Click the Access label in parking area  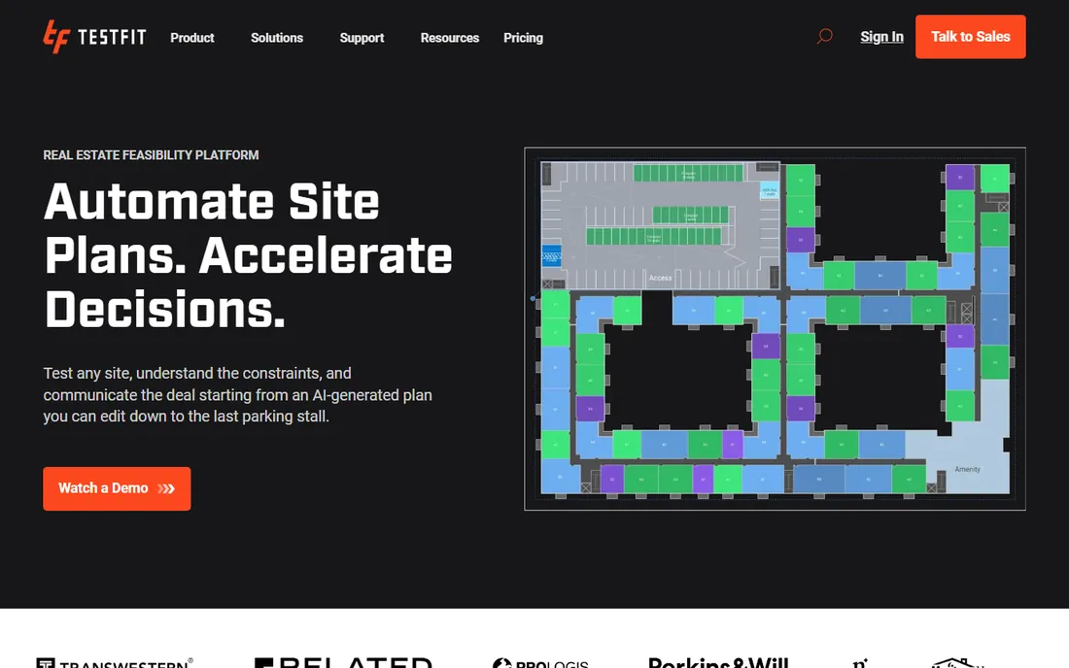(660, 278)
